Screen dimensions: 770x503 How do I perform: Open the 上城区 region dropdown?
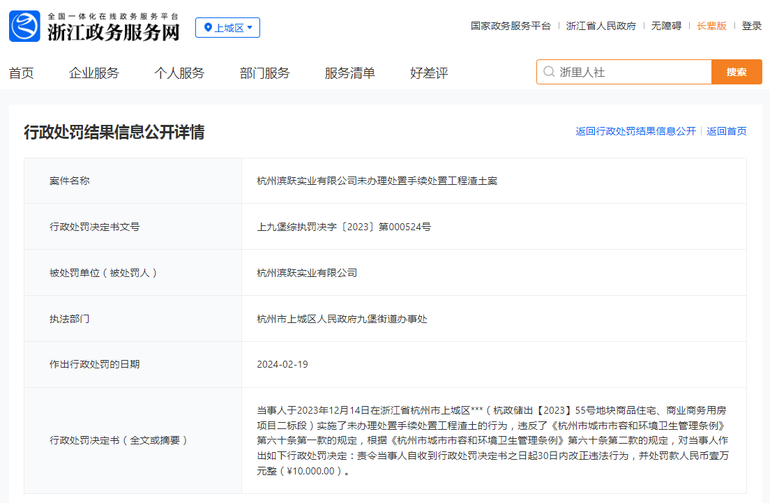(x=228, y=27)
